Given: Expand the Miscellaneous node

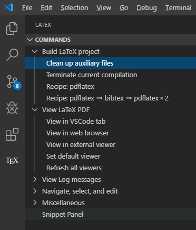Looking at the screenshot, I should (x=35, y=203).
